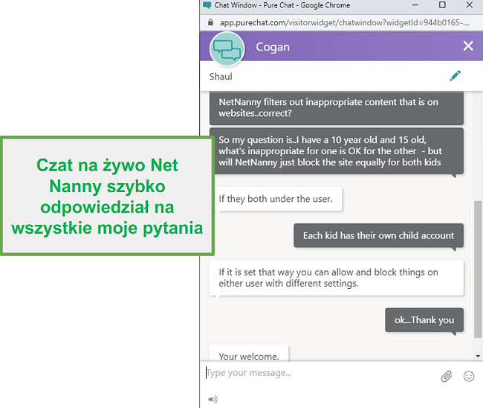Open the attachment paperclip icon
483x408 pixels.
(x=447, y=376)
